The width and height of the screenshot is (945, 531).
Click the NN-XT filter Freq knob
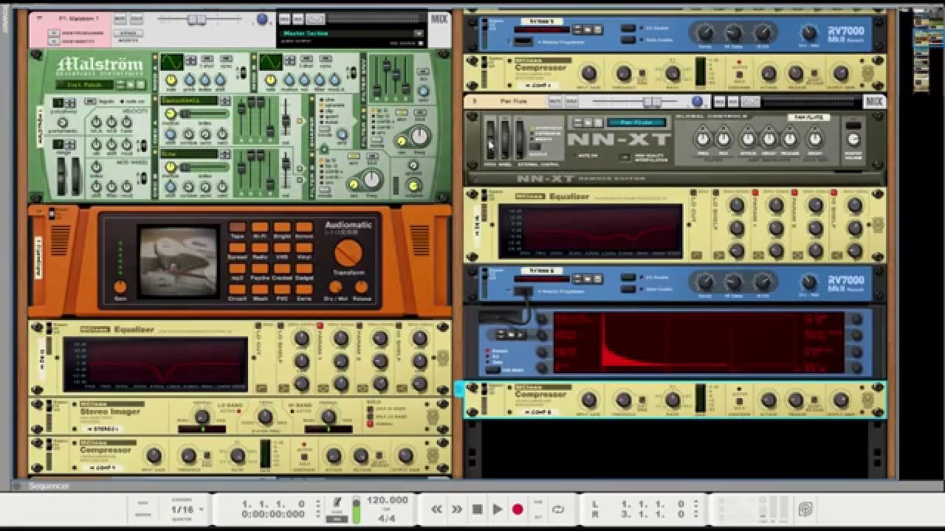point(703,139)
